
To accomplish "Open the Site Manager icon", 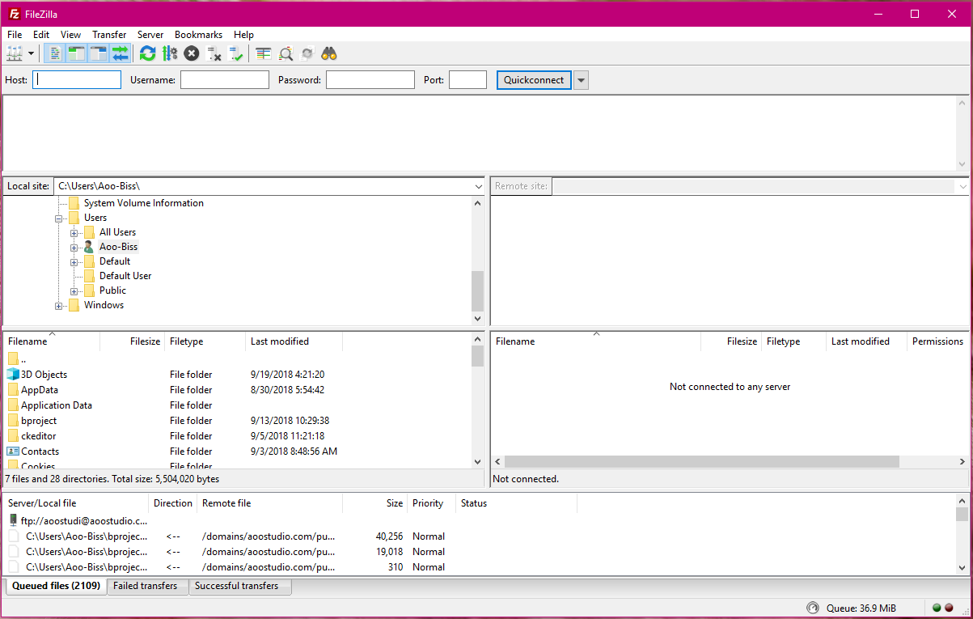I will pyautogui.click(x=15, y=53).
